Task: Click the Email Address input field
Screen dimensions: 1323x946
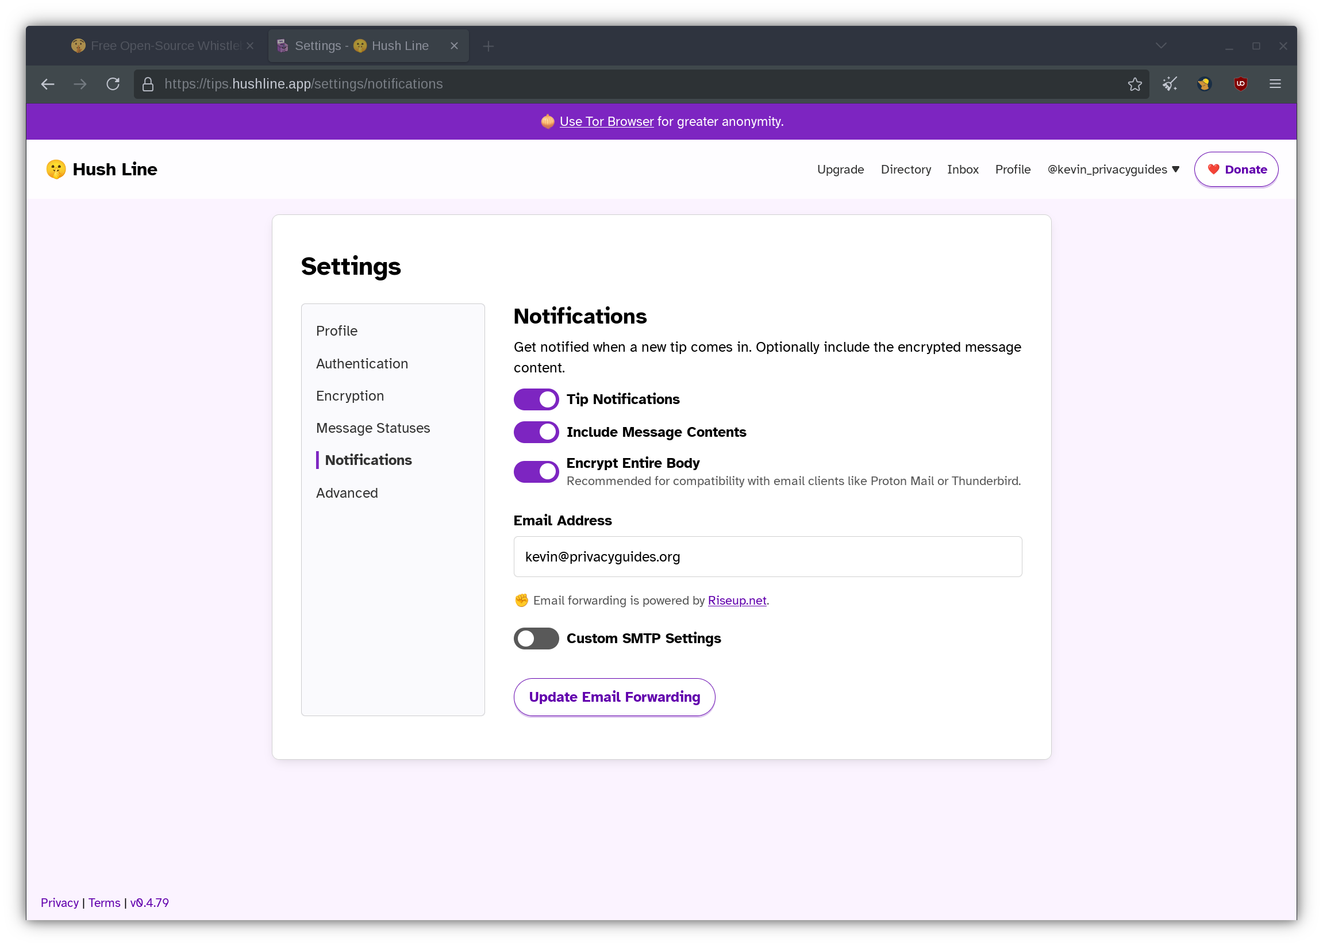Action: click(767, 557)
